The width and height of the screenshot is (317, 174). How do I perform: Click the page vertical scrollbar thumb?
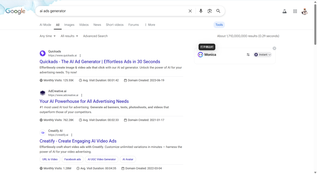coord(315,24)
